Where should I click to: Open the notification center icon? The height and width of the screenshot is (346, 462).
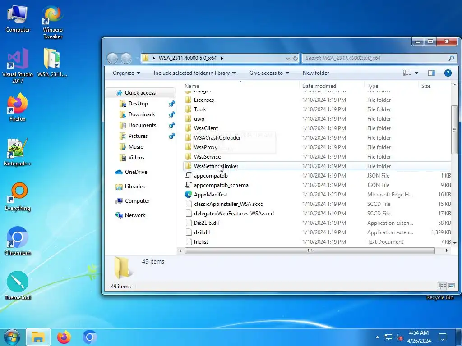coord(442,337)
